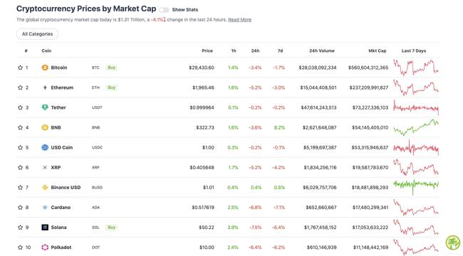This screenshot has width=463, height=256.
Task: Open XRP's 7-day sparkline chart
Action: click(416, 168)
